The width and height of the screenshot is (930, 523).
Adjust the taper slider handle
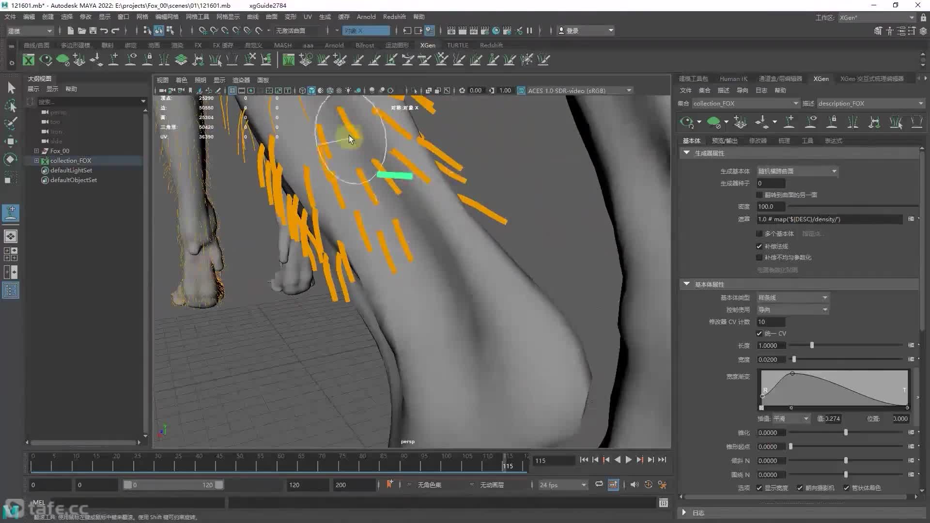(x=846, y=432)
